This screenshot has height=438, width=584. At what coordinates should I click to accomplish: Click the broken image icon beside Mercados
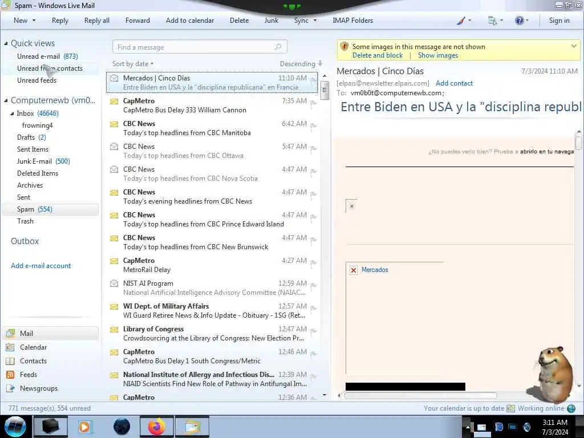pyautogui.click(x=354, y=270)
